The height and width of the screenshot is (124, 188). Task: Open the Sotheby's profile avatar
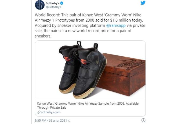click(x=40, y=5)
